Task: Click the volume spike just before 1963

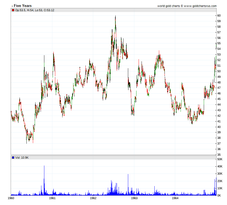Action: tap(128, 185)
